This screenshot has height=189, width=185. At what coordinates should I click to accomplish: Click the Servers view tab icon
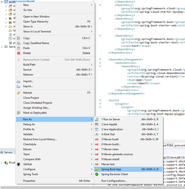tap(2, 152)
